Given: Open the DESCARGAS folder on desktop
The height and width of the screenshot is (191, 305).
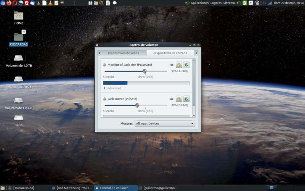Looking at the screenshot, I should tap(19, 37).
